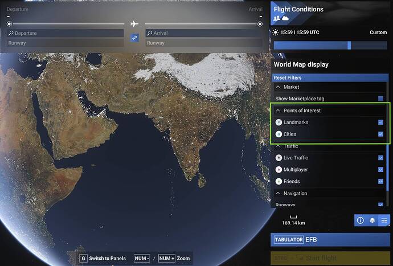
Task: Click the 15:59 | 15:59 UTC time text
Action: coord(300,32)
